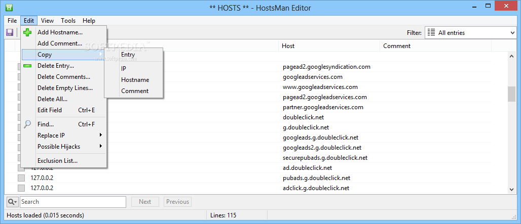Select partner.googleadservices.com host entry
Screen dimensions: 521x224
(323, 107)
